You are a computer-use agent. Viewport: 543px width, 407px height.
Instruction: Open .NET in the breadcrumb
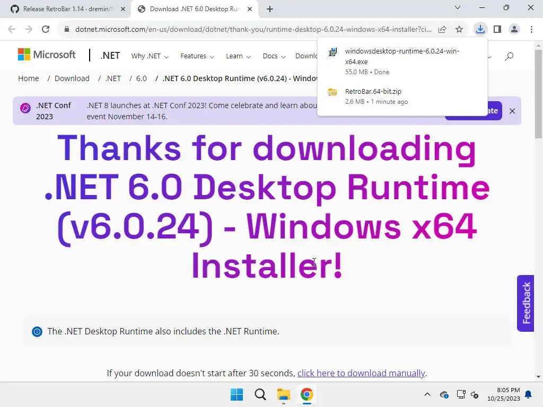coord(113,78)
